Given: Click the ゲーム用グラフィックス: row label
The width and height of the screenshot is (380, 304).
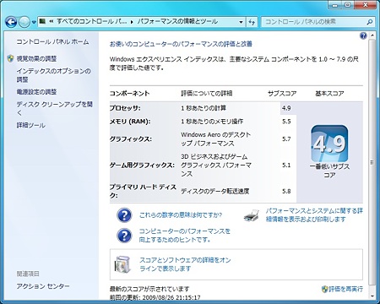Looking at the screenshot, I should (x=142, y=166).
